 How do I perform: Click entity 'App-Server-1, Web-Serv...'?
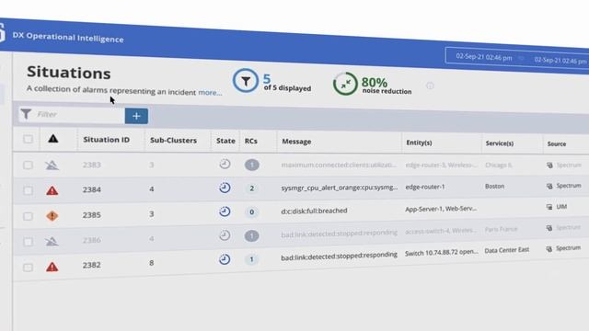tap(441, 209)
